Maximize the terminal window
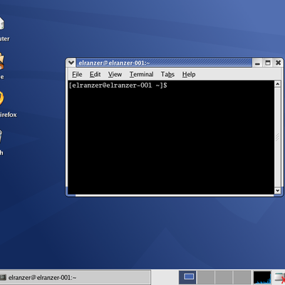 click(x=268, y=63)
